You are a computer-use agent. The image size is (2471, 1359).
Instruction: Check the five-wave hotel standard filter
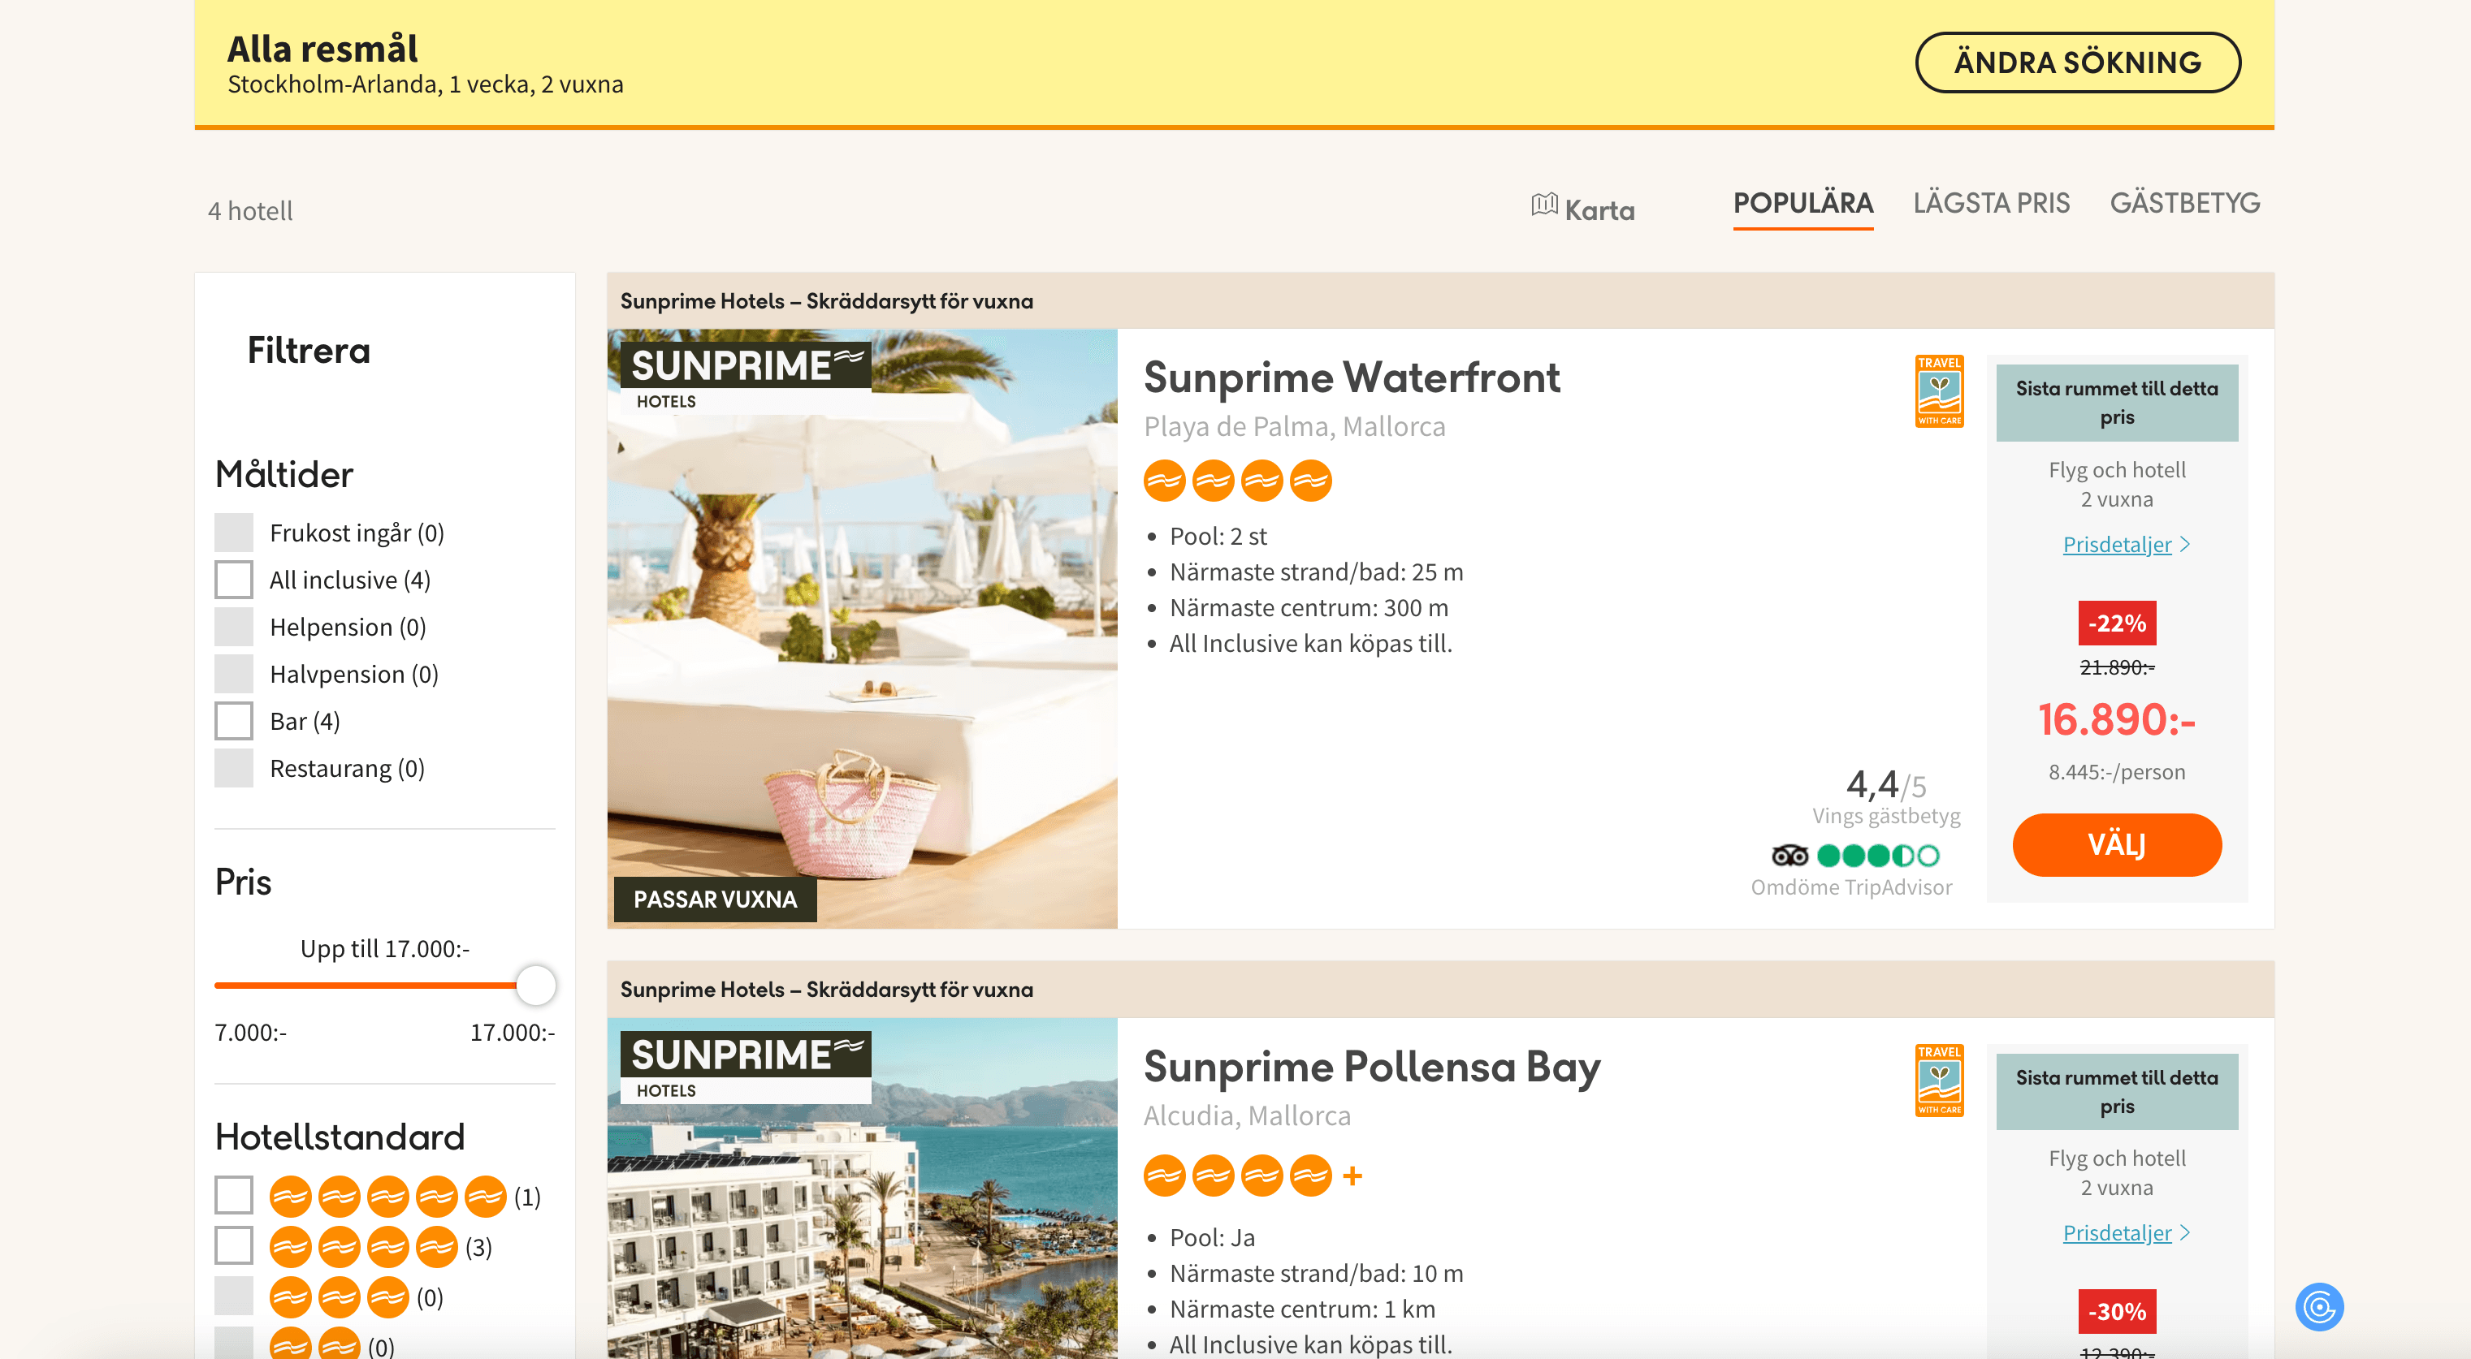[x=234, y=1195]
